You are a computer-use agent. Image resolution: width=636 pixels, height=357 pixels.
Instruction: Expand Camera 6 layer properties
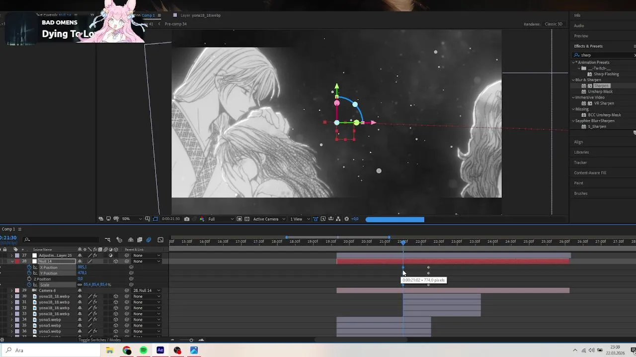coord(12,291)
